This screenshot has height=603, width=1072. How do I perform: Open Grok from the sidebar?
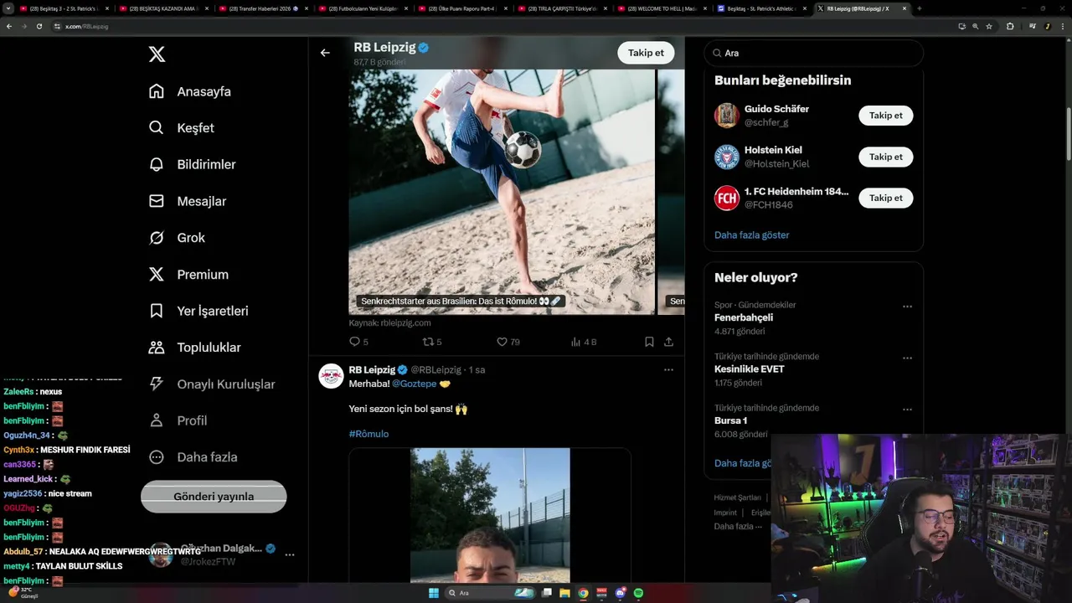(x=177, y=238)
